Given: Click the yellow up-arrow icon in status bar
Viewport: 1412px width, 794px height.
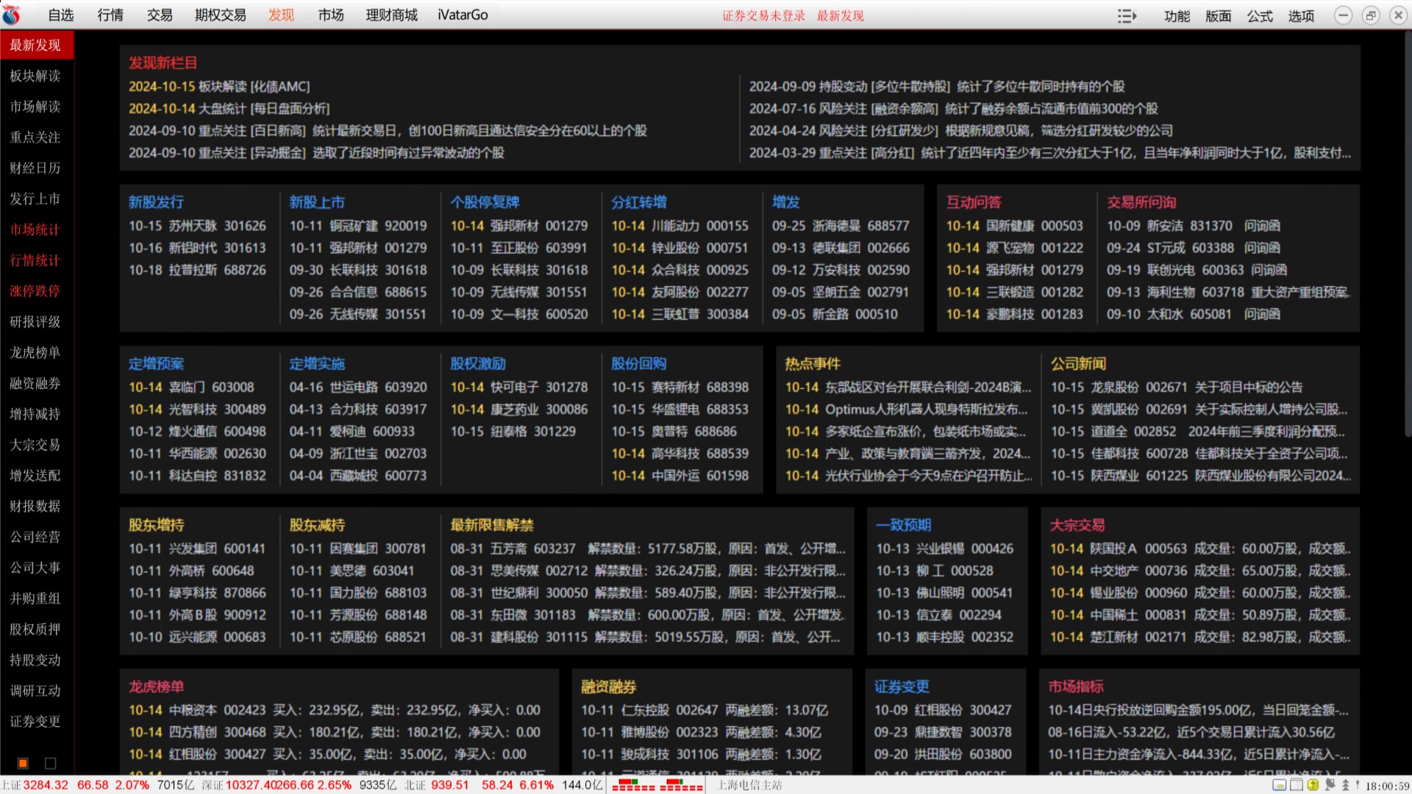Looking at the screenshot, I should click(1313, 785).
